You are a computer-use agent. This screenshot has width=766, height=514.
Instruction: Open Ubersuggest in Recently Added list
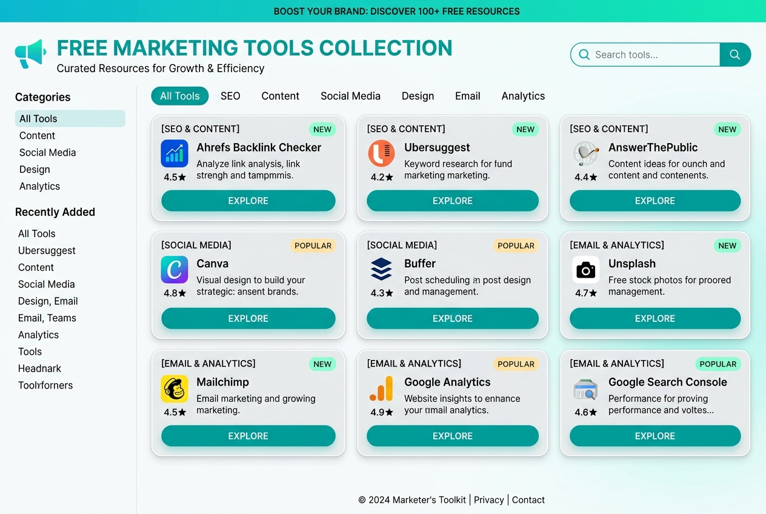pyautogui.click(x=47, y=251)
